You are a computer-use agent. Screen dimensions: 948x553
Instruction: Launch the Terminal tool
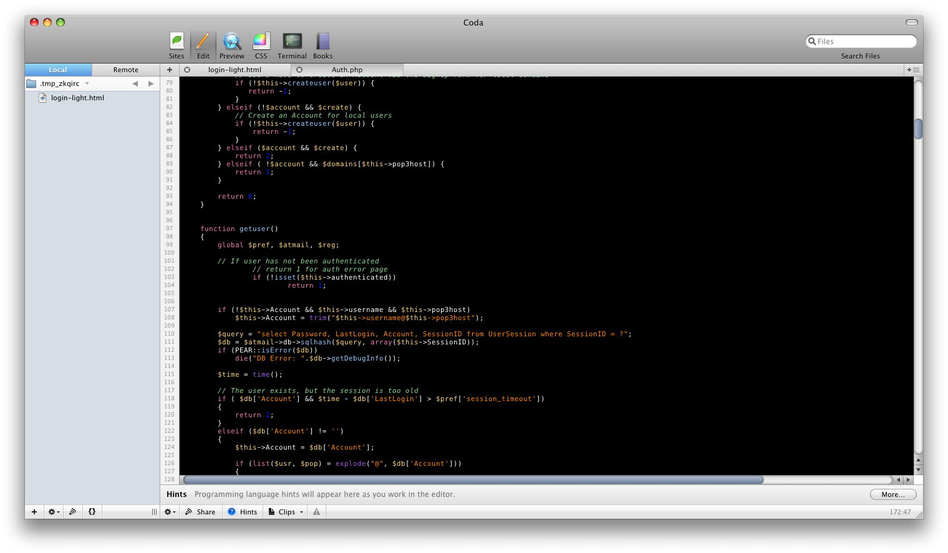tap(292, 46)
